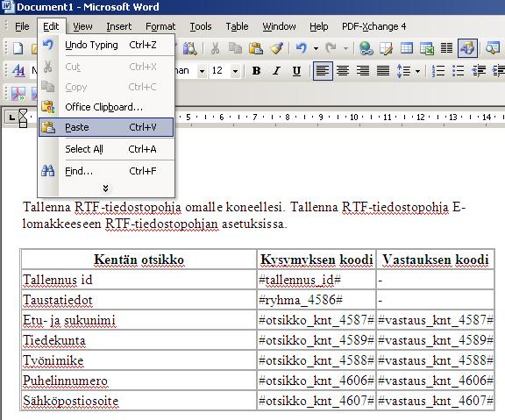Viewport: 505px width, 420px height.
Task: Choose Find... in Edit menu
Action: (x=106, y=171)
